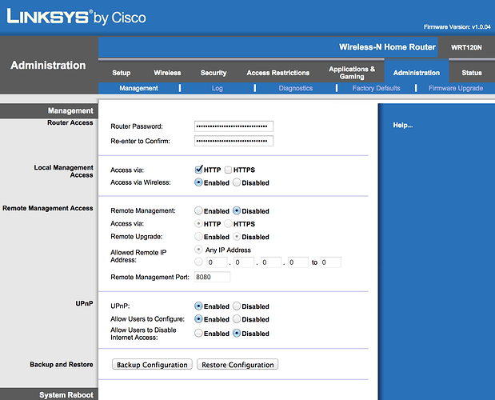Enable Allow Users to Configure
Screen dimensions: 495x400
click(x=198, y=319)
